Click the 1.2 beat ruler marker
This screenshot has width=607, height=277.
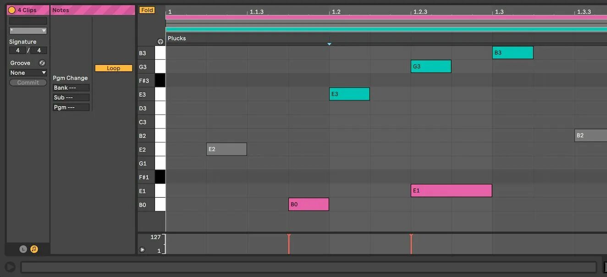tap(336, 12)
